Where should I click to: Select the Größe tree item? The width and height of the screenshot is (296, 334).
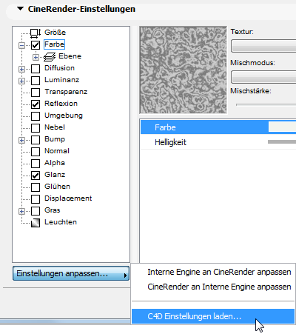(55, 33)
